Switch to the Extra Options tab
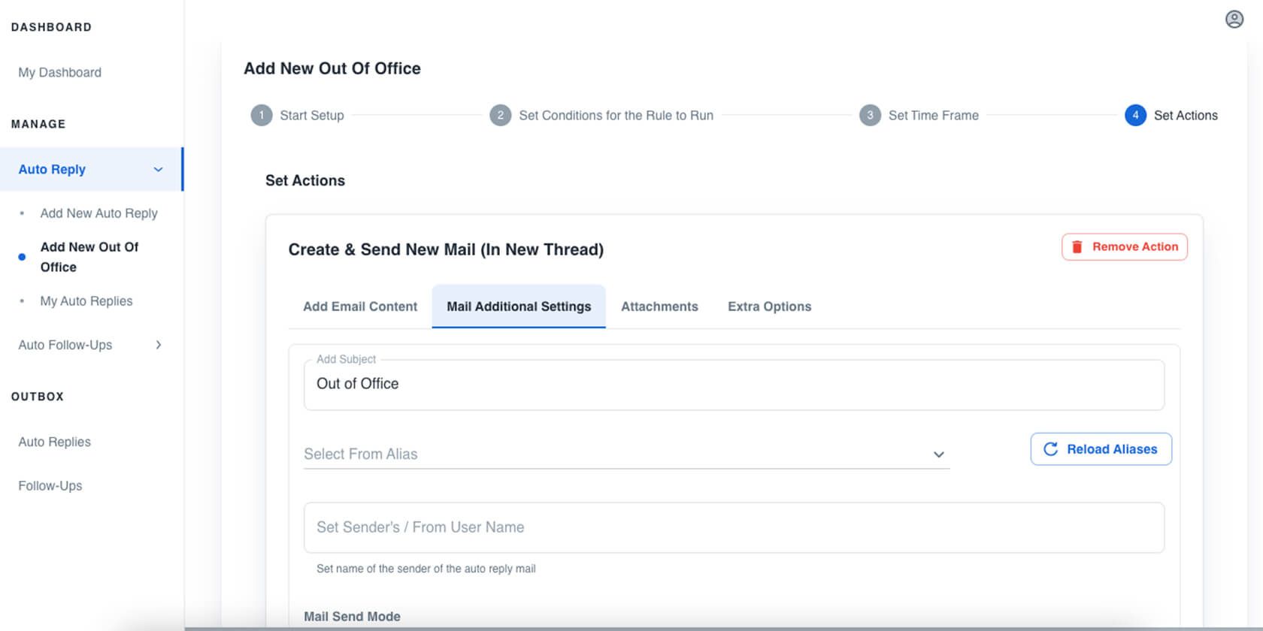 coord(769,306)
